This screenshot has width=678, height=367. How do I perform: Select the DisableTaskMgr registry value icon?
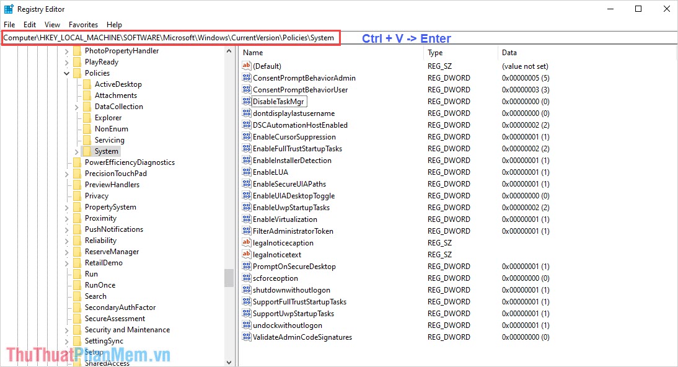coord(245,101)
